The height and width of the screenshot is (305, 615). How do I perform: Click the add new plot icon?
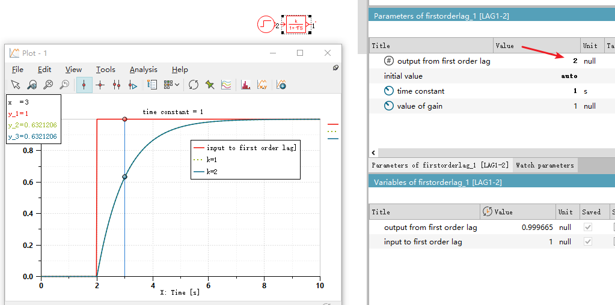click(281, 85)
